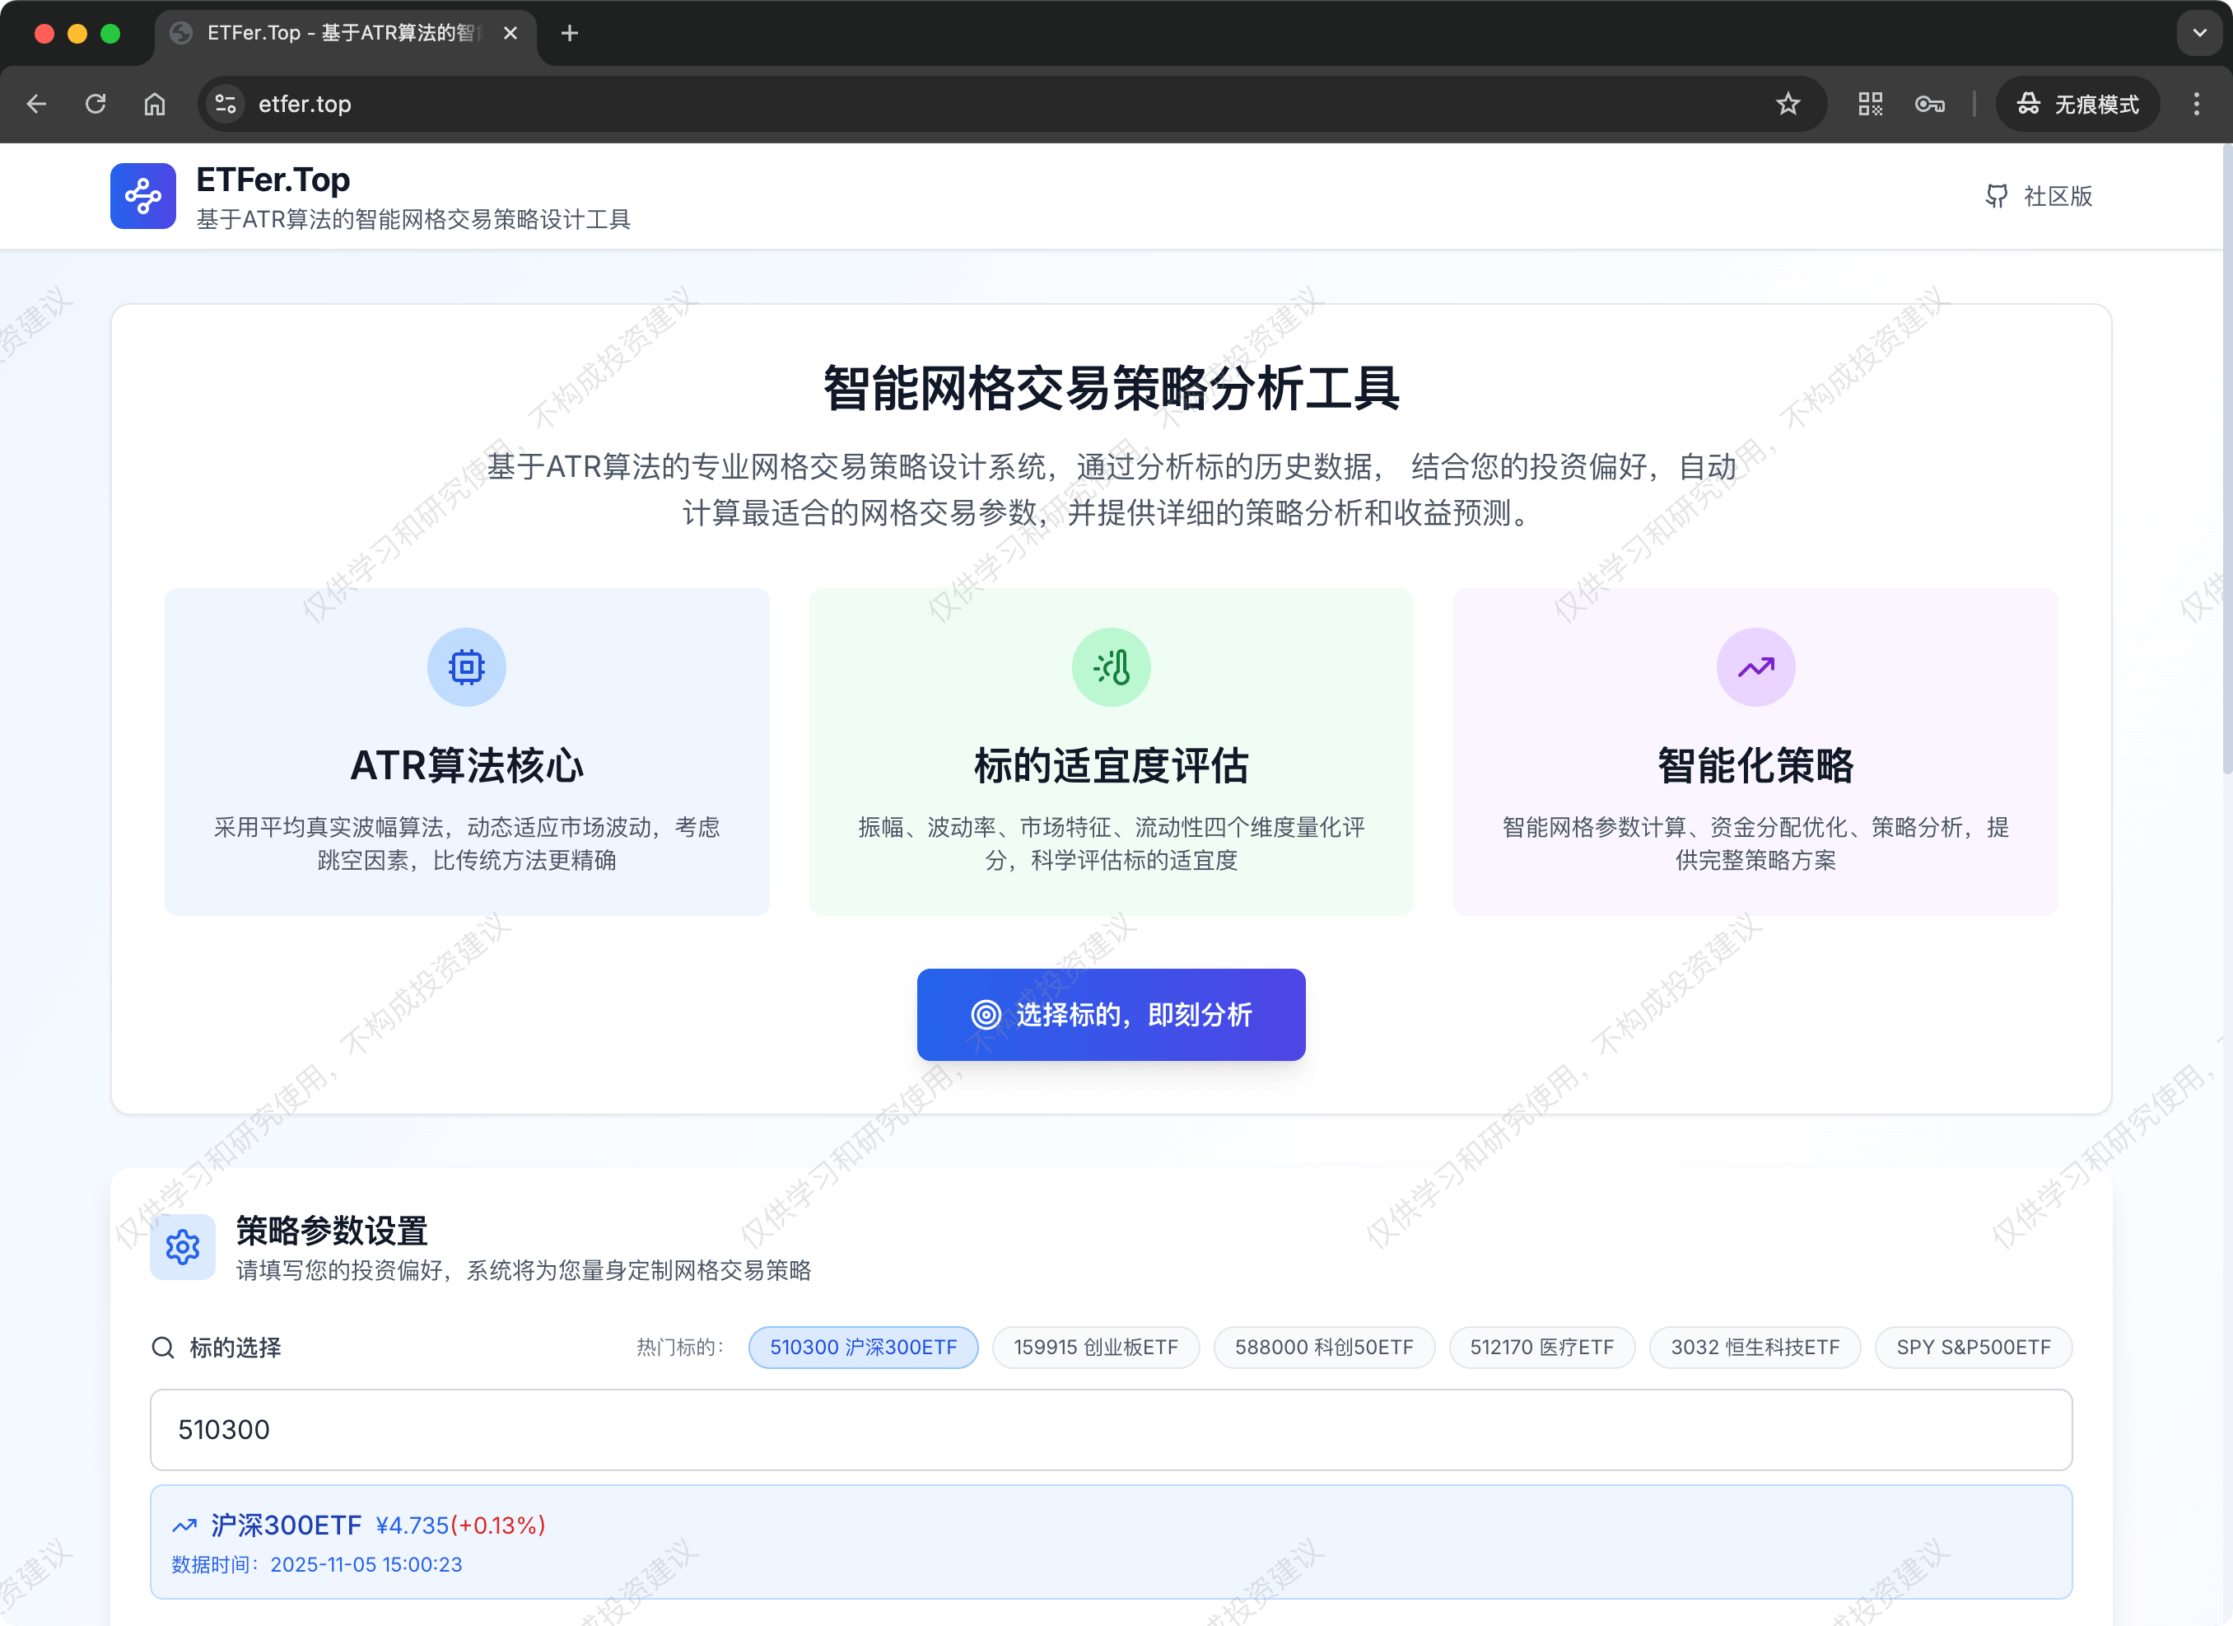Image resolution: width=2233 pixels, height=1626 pixels.
Task: Expand the chevron at the window top right
Action: pyautogui.click(x=2198, y=32)
